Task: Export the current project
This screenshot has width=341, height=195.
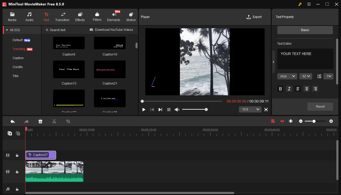Action: (254, 17)
